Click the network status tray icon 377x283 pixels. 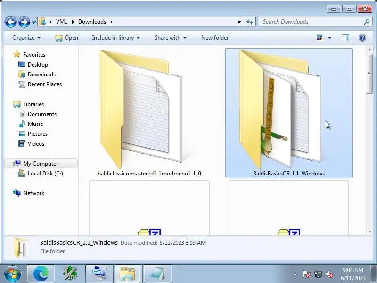click(318, 274)
